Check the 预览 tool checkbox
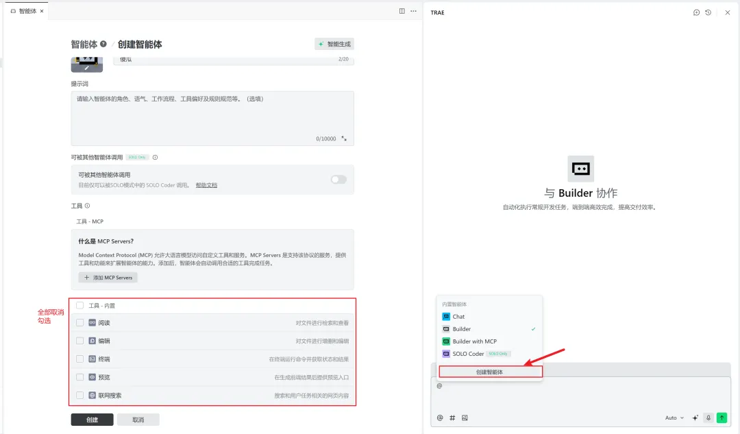Image resolution: width=740 pixels, height=434 pixels. (79, 377)
